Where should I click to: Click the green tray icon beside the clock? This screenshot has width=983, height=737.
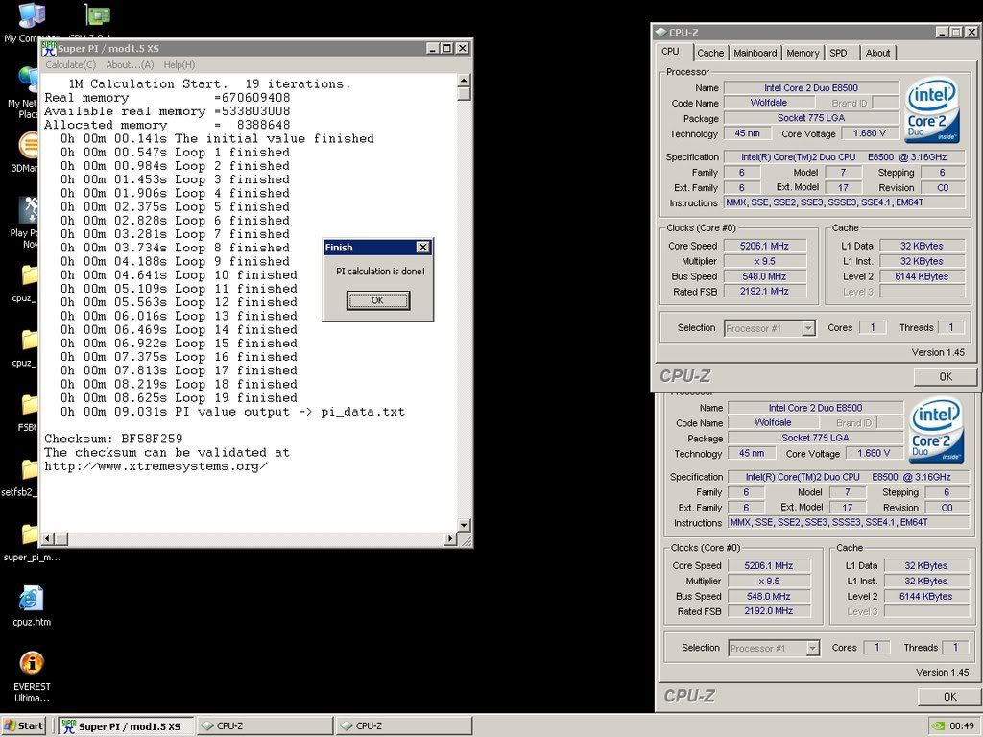click(x=939, y=725)
